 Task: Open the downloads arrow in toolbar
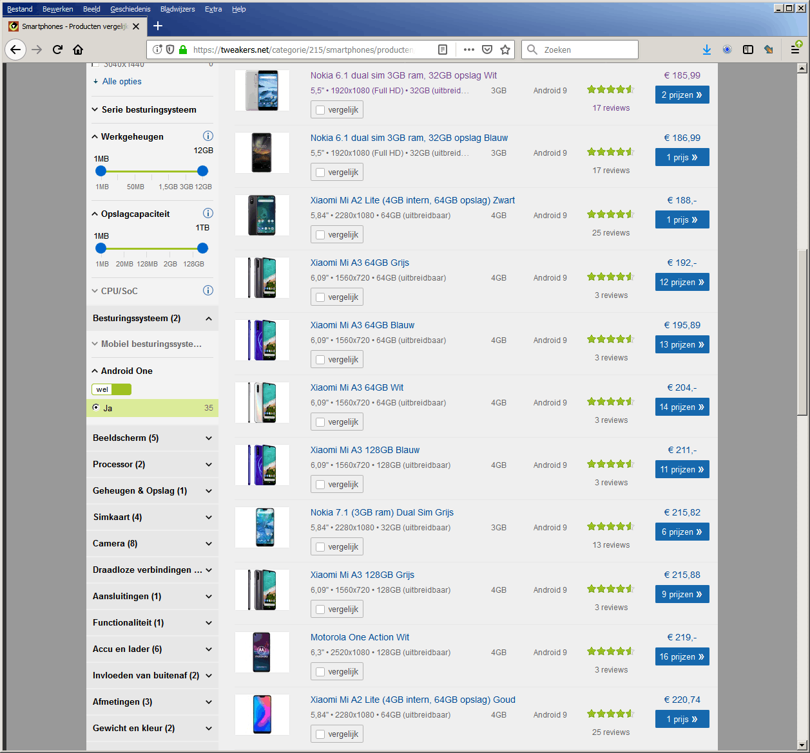707,50
